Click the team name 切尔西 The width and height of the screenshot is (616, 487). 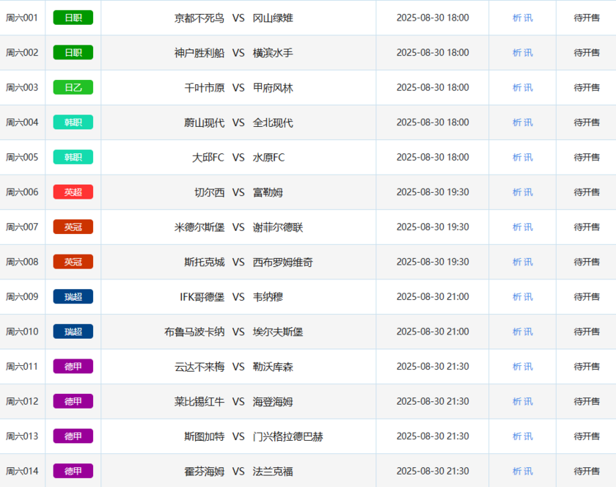[210, 192]
